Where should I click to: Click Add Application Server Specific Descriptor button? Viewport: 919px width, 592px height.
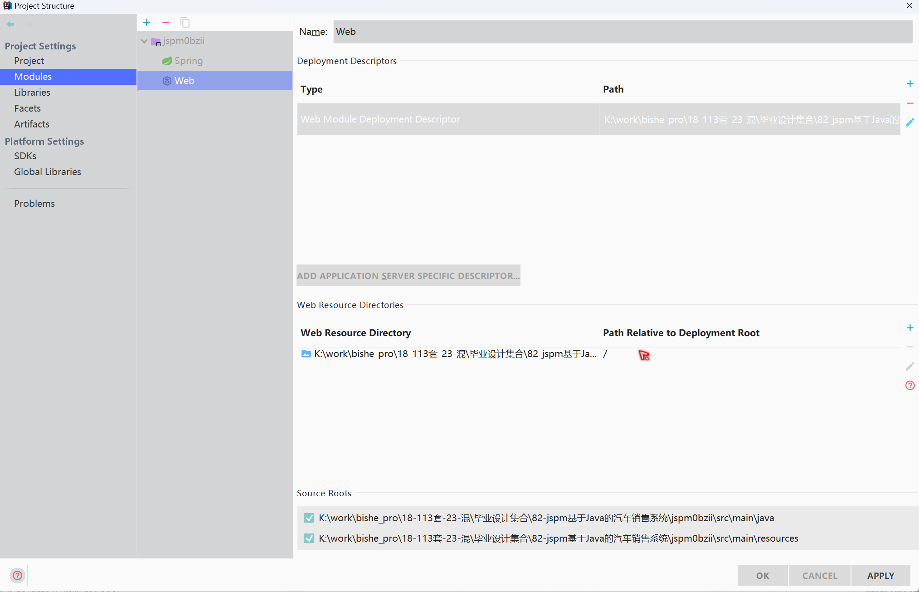click(408, 276)
